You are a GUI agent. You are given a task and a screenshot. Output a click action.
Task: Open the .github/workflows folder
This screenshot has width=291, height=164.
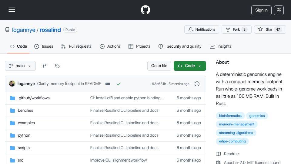[x=34, y=98]
